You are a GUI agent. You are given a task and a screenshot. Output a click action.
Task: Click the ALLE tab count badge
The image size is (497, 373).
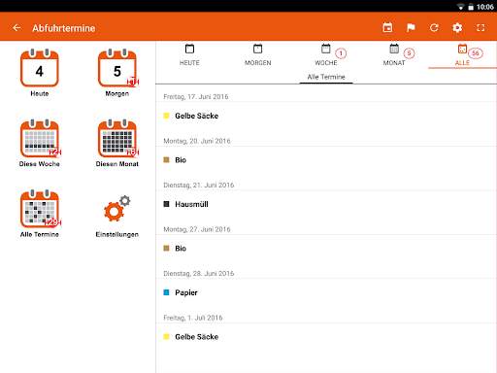pyautogui.click(x=476, y=53)
